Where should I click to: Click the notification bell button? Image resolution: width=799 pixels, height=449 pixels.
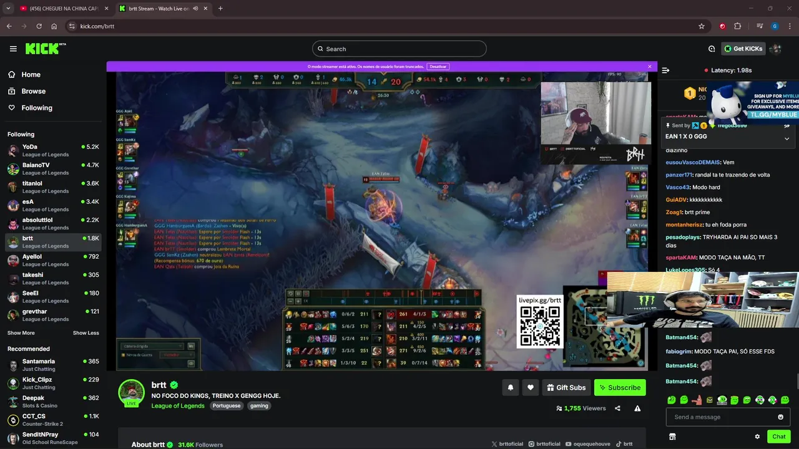[511, 387]
